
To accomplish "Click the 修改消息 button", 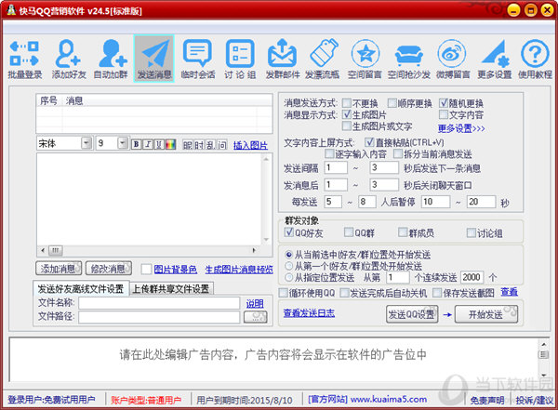I will [109, 269].
